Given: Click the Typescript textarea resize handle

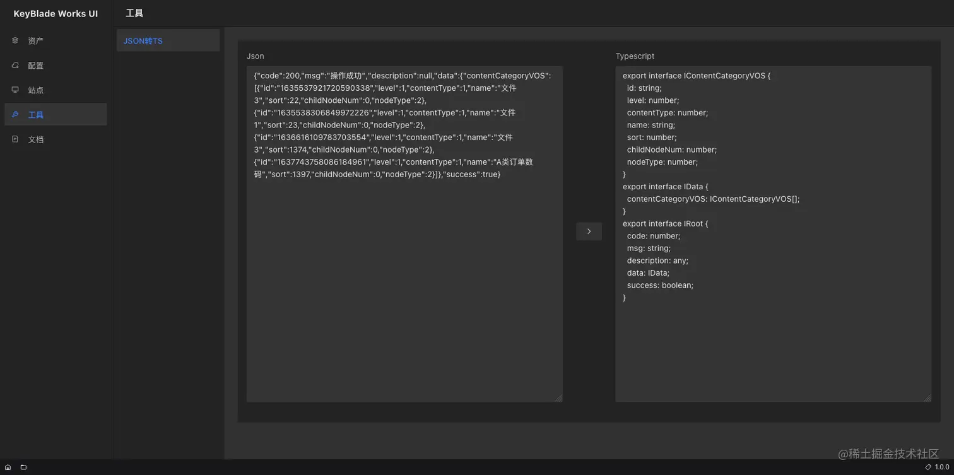Looking at the screenshot, I should 927,398.
